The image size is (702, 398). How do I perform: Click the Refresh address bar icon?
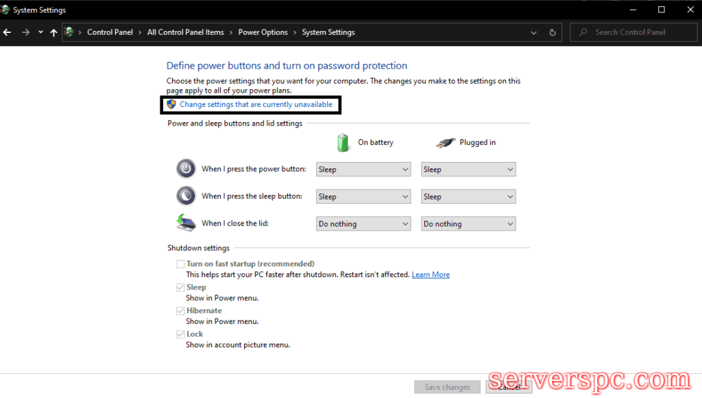[553, 32]
